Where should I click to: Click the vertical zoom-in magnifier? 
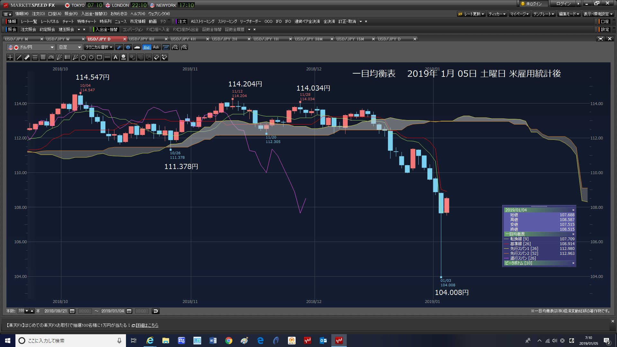(x=184, y=47)
